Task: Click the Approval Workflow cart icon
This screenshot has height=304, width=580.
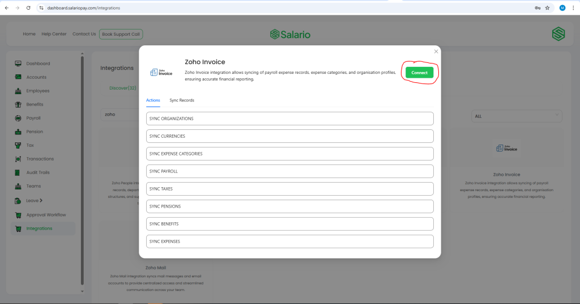Action: pyautogui.click(x=18, y=215)
